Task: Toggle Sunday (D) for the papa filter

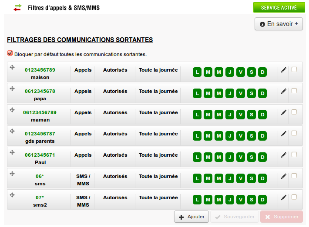Action: point(262,93)
